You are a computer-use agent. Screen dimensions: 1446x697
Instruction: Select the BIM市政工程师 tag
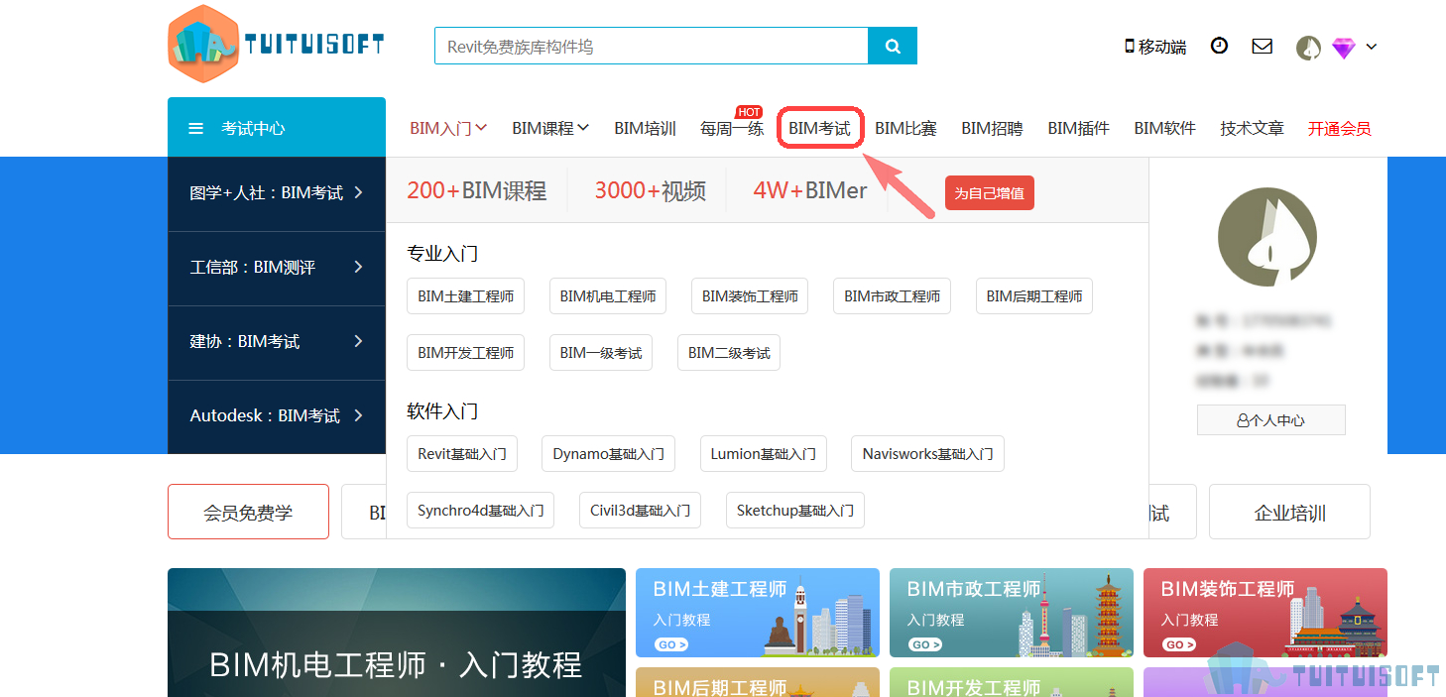[893, 296]
